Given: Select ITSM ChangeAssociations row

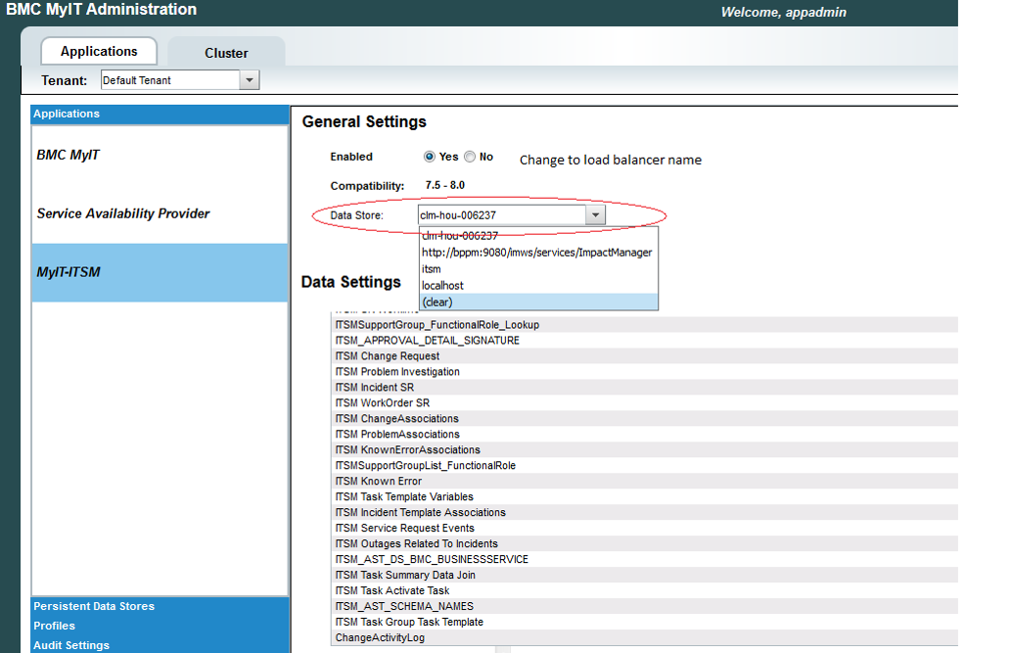Looking at the screenshot, I should 644,419.
